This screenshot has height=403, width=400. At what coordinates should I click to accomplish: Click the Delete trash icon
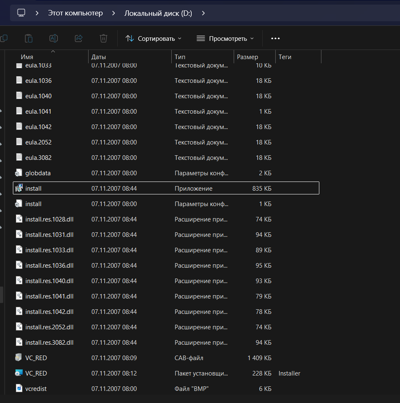pos(104,39)
